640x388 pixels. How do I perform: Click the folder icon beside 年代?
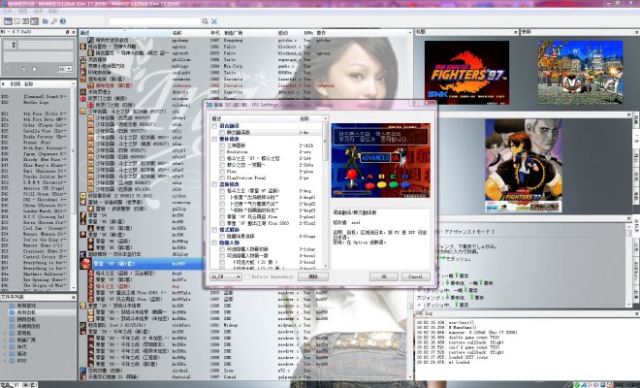coord(13,347)
